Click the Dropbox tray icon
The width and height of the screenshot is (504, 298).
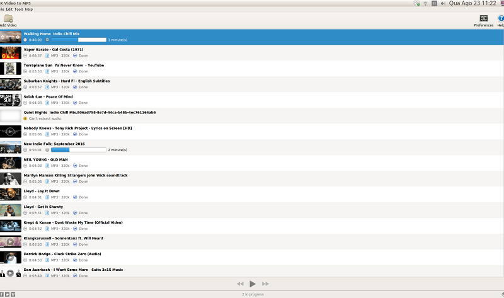[416, 3]
